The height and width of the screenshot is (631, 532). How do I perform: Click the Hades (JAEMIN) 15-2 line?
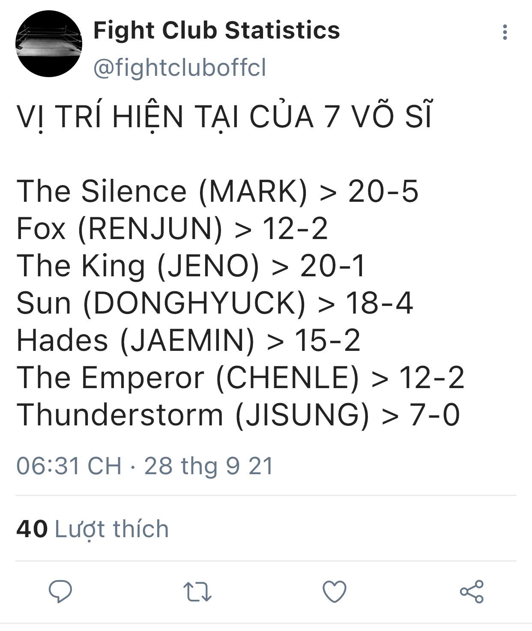click(188, 340)
